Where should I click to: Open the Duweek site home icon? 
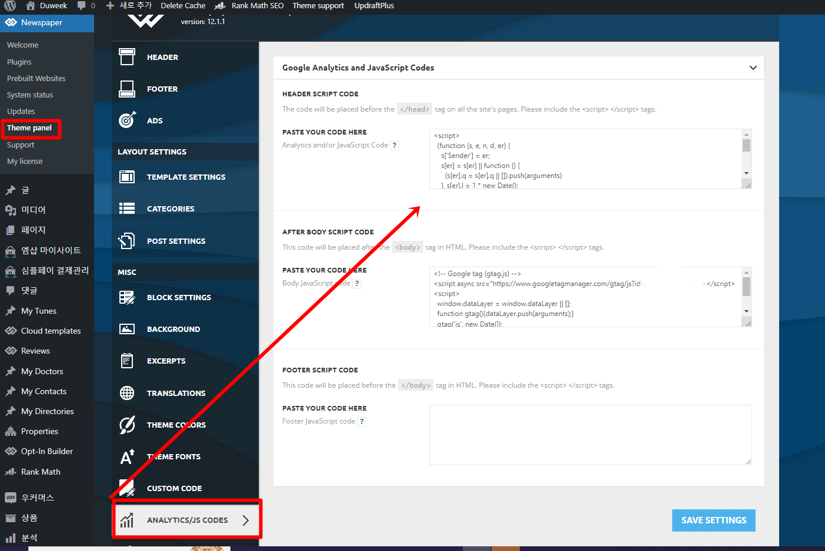[x=31, y=6]
